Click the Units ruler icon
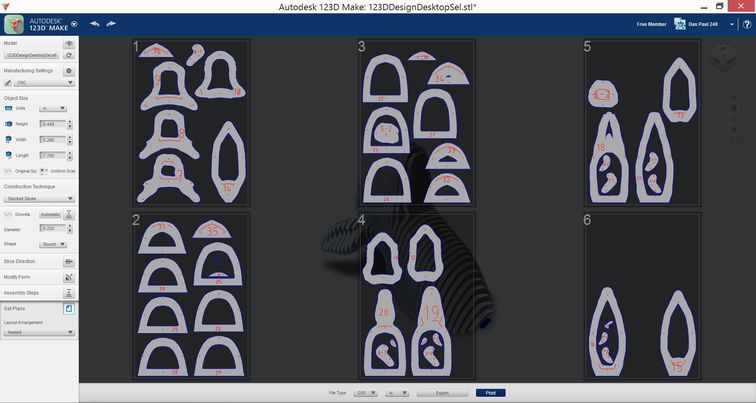756x403 pixels. click(x=9, y=109)
